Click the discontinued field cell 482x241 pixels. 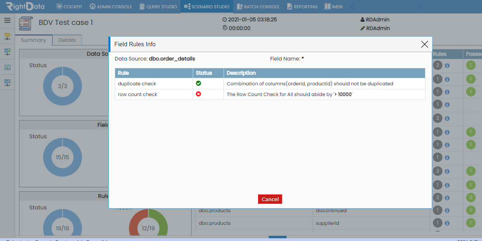pyautogui.click(x=331, y=211)
